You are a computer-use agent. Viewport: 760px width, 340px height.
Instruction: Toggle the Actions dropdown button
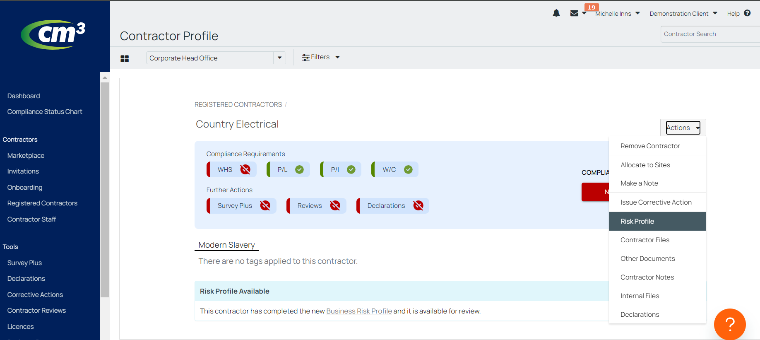683,128
